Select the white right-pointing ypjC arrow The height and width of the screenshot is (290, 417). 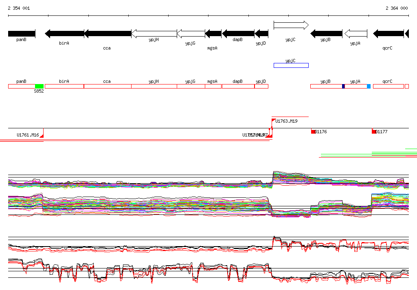click(291, 25)
